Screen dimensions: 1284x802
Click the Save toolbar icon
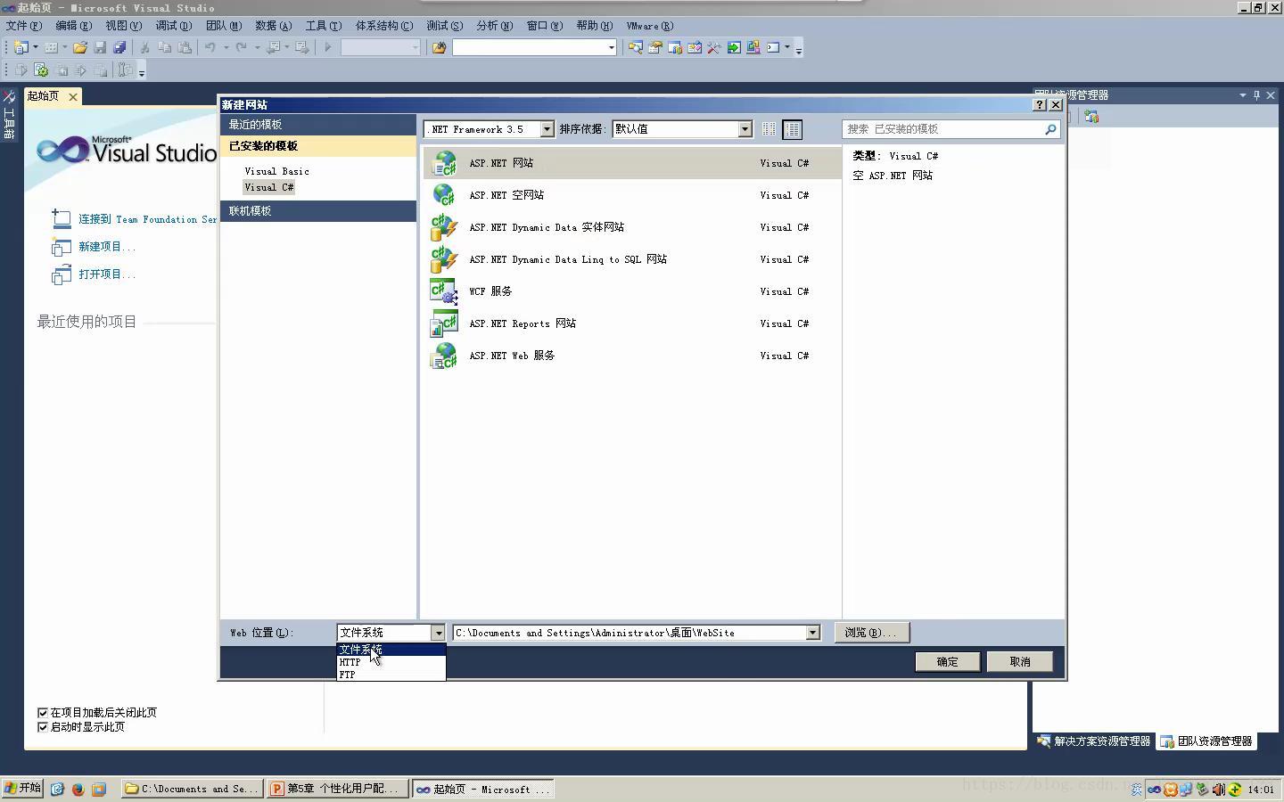(x=100, y=47)
